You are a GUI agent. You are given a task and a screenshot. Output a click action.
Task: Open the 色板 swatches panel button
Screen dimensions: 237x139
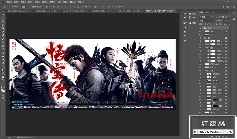coord(192,17)
